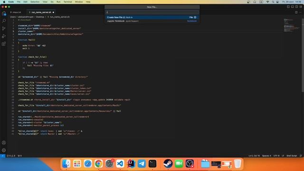Open the Extensions view
The height and width of the screenshot is (171, 304).
pos(4,44)
